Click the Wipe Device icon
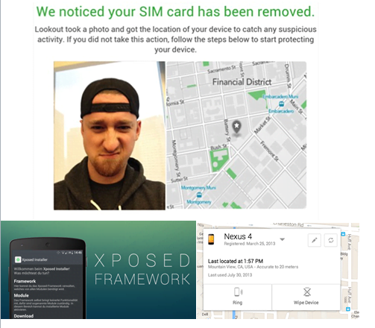 [307, 291]
